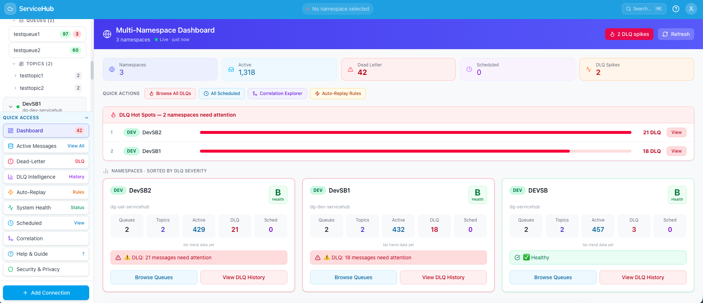The image size is (703, 303).
Task: Select testqueue2 in the sidebar tree
Action: (x=47, y=50)
